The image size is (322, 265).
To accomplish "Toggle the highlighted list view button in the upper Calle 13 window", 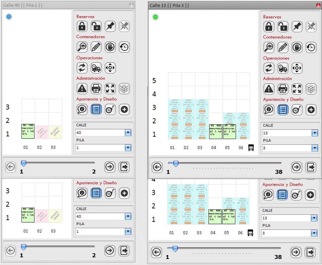I will coord(283,110).
